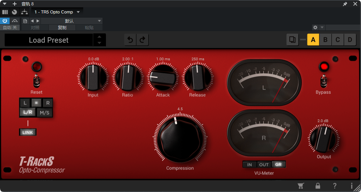The image size is (361, 192).
Task: Click the pin window icon
Action: point(345,4)
